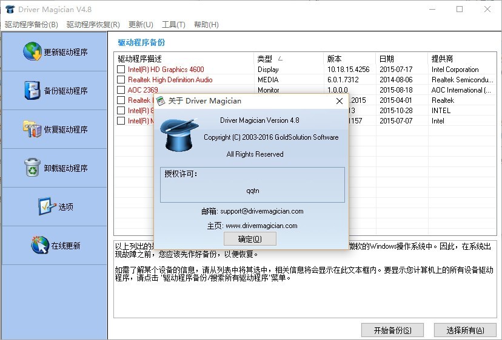
Task: Maximize the Driver Magician window
Action: point(460,9)
